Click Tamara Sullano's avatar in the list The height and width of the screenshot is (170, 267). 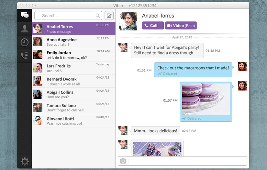click(x=38, y=108)
